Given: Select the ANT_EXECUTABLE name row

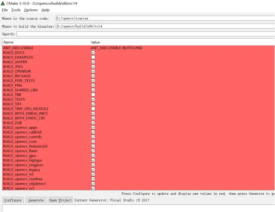Looking at the screenshot, I should coord(18,48).
